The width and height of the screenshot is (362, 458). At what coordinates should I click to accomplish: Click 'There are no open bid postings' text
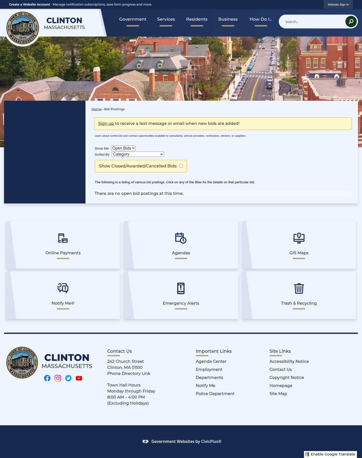tap(139, 193)
